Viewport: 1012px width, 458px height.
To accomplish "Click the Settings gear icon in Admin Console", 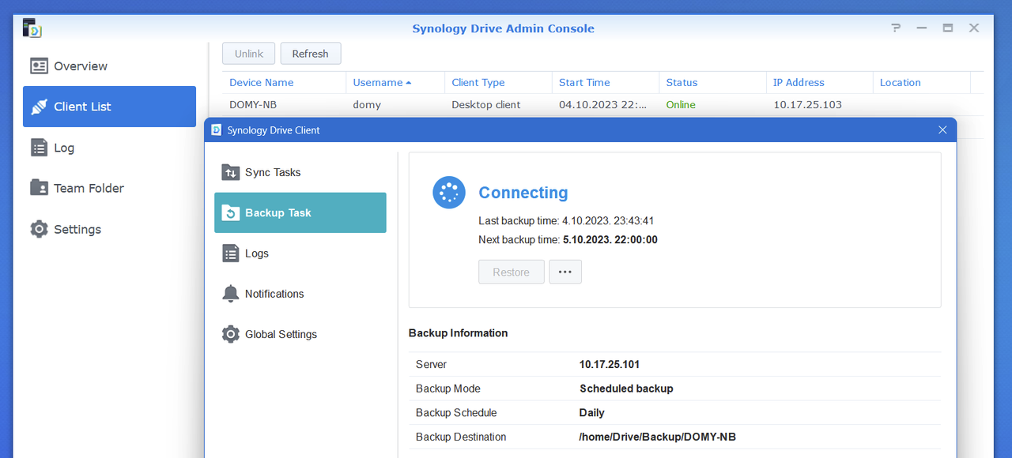I will (x=39, y=229).
